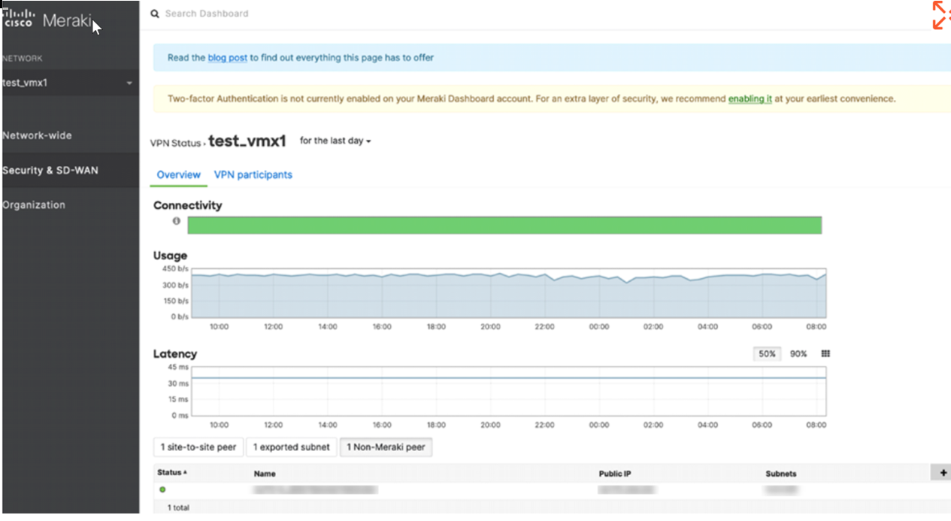Screen dimensions: 951x521
Task: Show the 1 Non-Meraki peer list
Action: point(386,447)
